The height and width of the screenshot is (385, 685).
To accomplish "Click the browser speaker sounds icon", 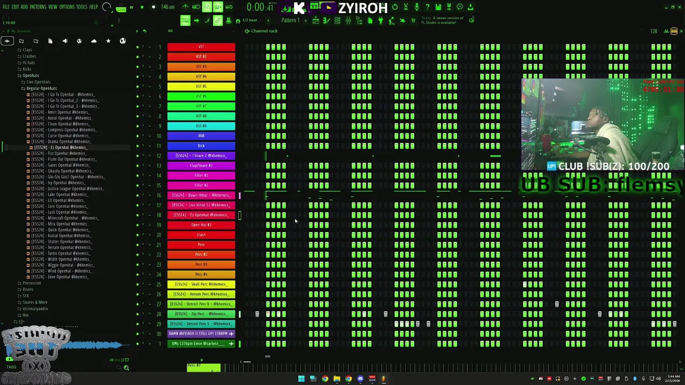I will [65, 41].
